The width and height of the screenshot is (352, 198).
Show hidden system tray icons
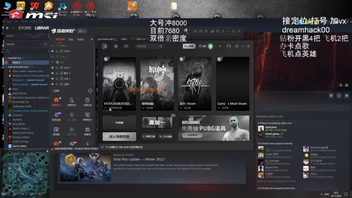[321, 194]
